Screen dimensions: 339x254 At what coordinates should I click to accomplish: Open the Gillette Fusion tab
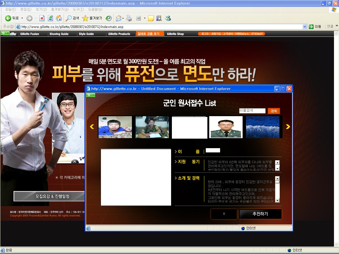[30, 34]
